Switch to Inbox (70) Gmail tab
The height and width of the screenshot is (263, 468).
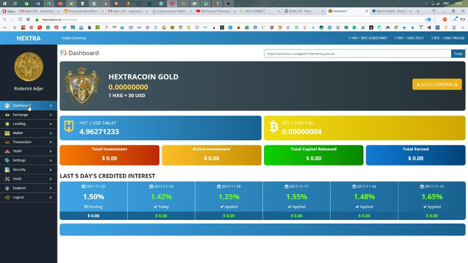40,11
